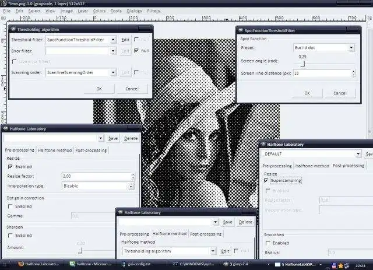Click the GIMP icon in SpotFunctionThresholdFilter title bar
Screen dimensions: 373x270
pos(241,30)
